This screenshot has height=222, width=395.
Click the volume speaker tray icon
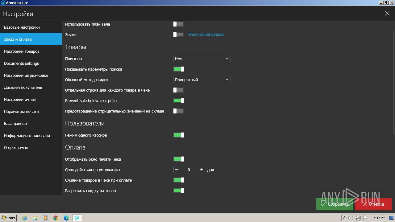[351, 218]
